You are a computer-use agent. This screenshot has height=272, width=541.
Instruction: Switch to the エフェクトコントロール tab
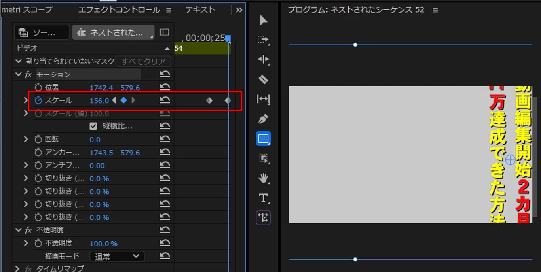[x=119, y=10]
